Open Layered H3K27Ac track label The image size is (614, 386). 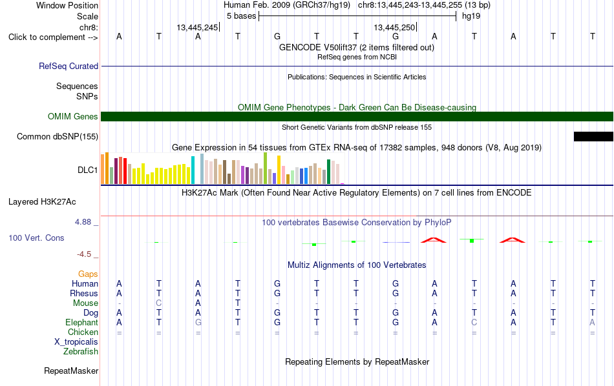click(42, 202)
